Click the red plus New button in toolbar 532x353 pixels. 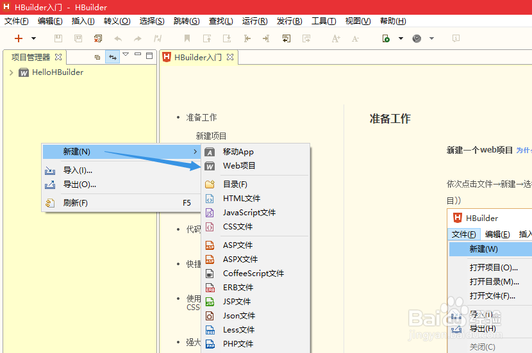[x=19, y=38]
